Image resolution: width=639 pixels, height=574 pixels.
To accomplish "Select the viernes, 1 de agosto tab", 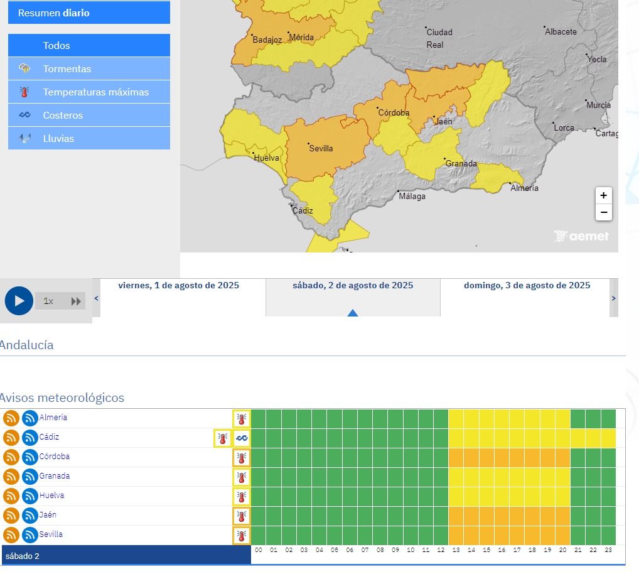I will [x=179, y=286].
